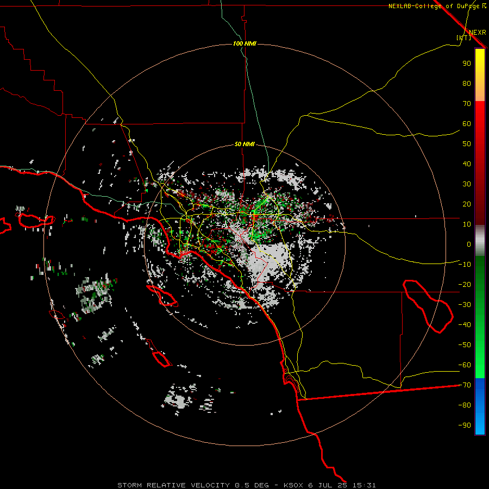Viewport: 489px width, 489px height.
Task: Click the -80 scale value
Action: 465,405
